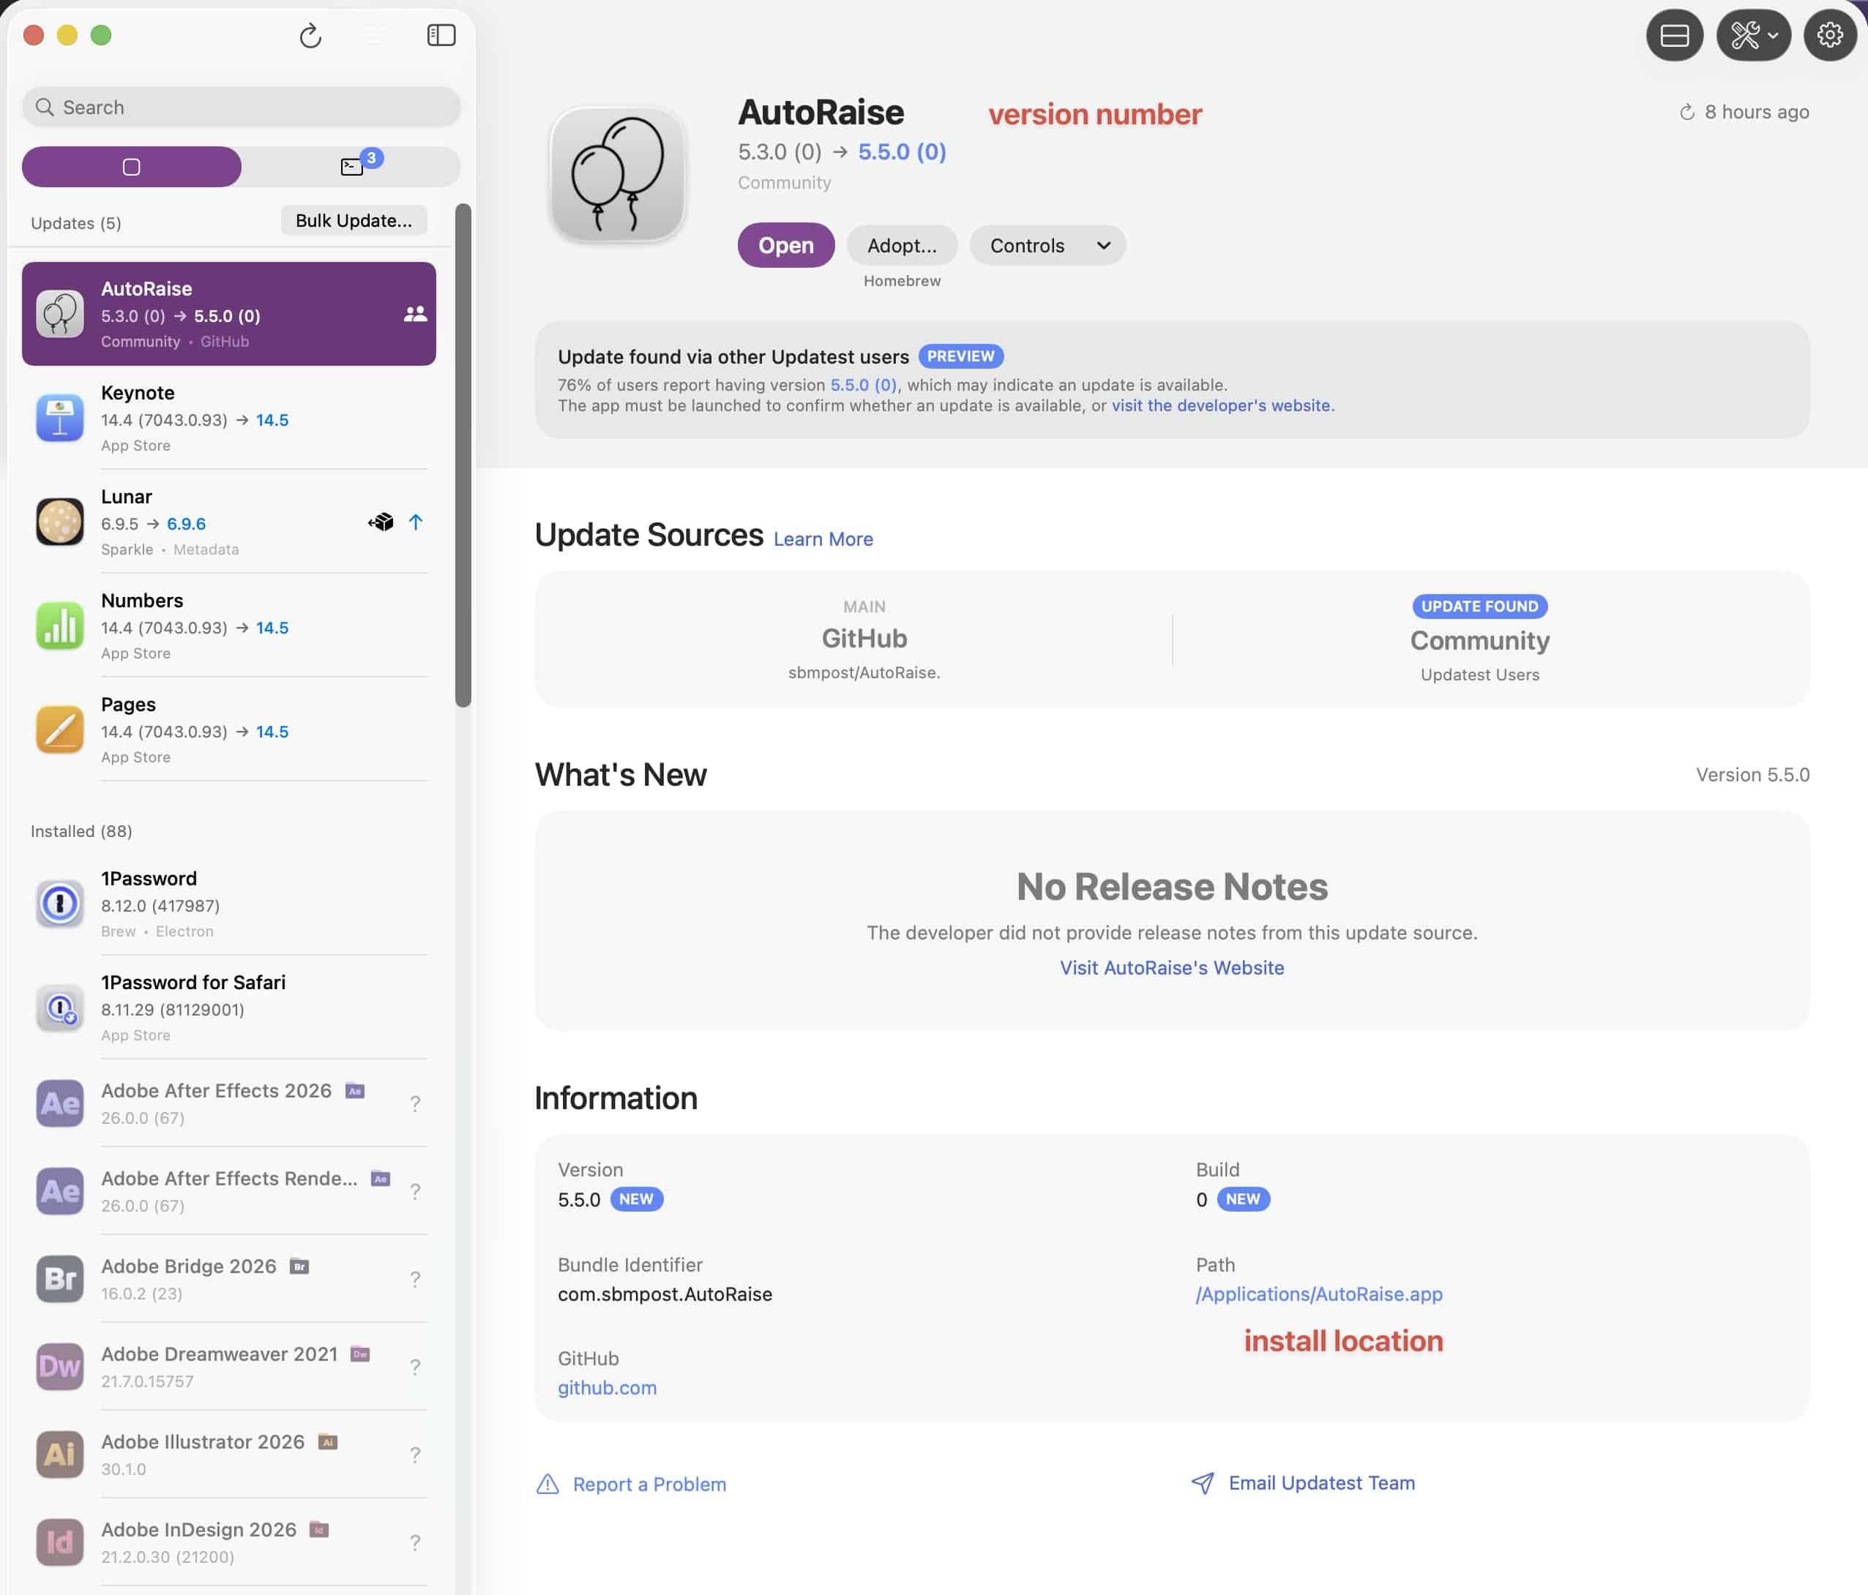Focus the Search input field
The image size is (1868, 1595).
pos(241,108)
